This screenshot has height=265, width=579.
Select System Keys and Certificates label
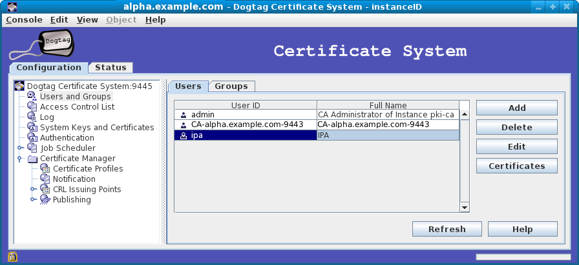pyautogui.click(x=97, y=128)
